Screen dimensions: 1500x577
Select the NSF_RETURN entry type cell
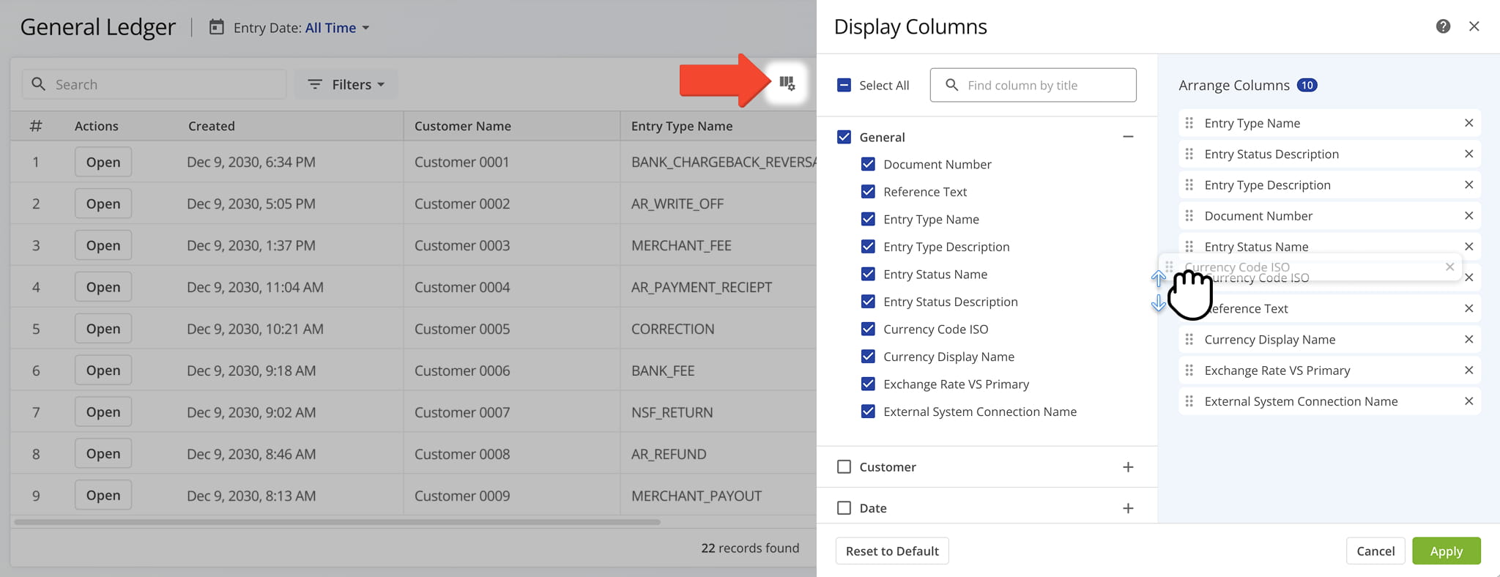click(672, 412)
